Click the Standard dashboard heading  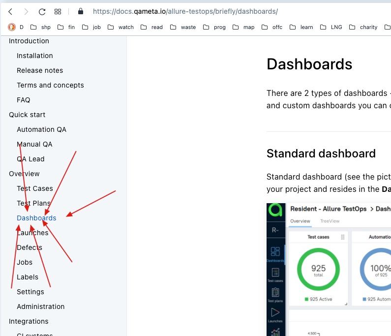pyautogui.click(x=321, y=153)
